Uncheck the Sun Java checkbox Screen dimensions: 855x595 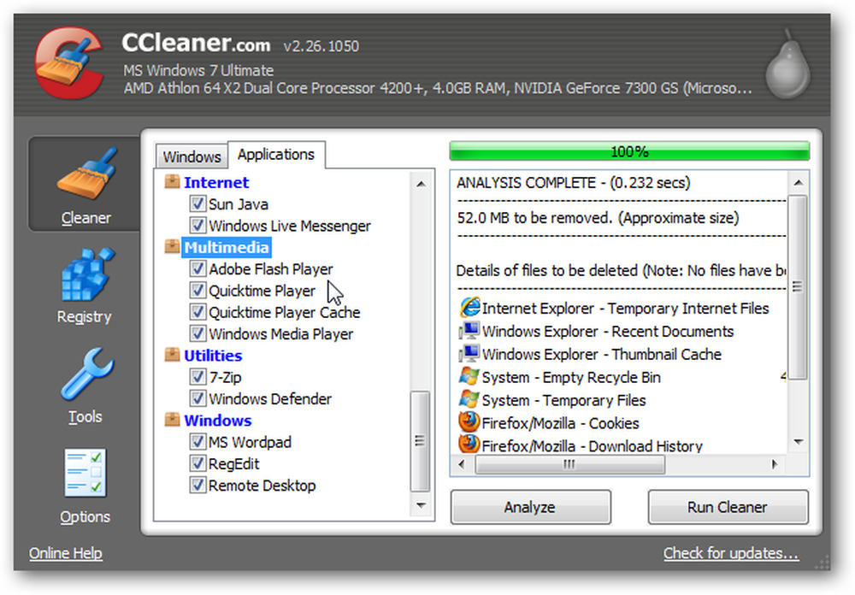coord(198,203)
